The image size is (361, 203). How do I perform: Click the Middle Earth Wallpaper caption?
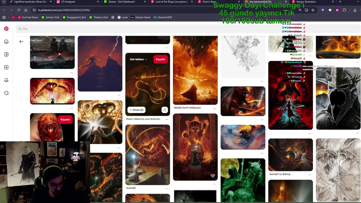coord(187,108)
